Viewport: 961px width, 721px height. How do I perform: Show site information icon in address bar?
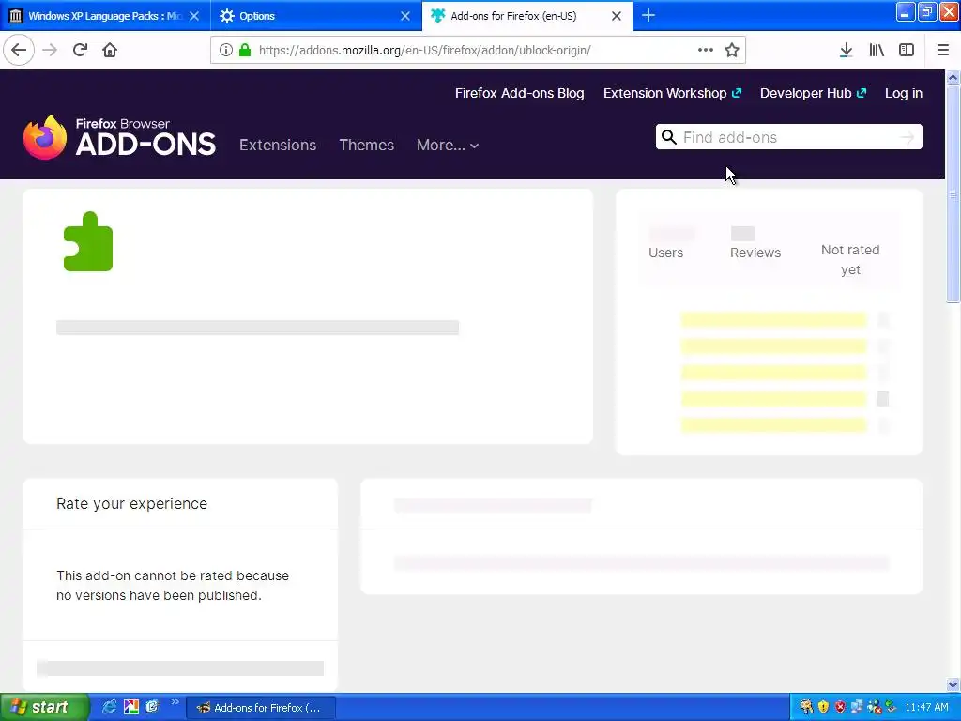point(225,51)
